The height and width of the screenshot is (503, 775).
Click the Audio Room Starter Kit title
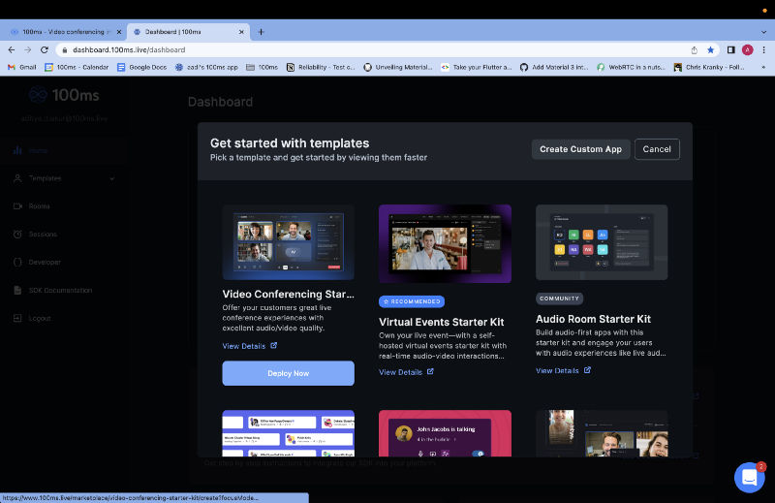(x=593, y=319)
